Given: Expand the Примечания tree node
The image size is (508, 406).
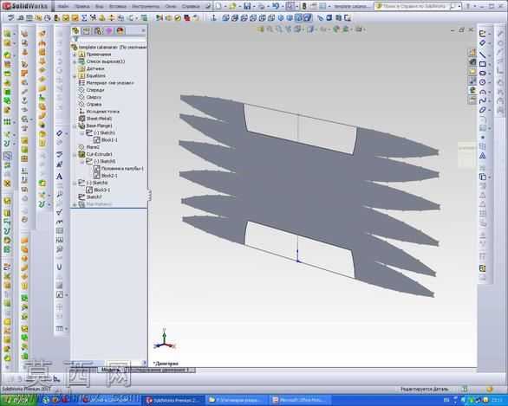Looking at the screenshot, I should pos(75,55).
